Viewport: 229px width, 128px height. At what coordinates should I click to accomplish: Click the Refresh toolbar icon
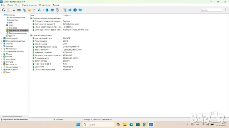(4, 10)
